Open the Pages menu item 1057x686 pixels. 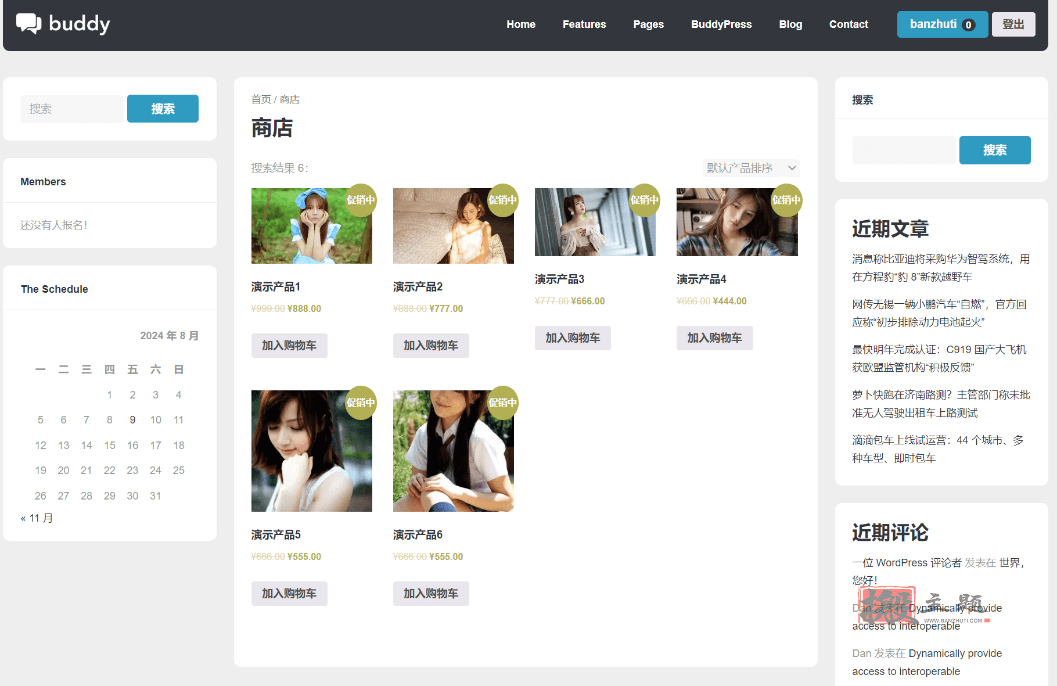[648, 24]
